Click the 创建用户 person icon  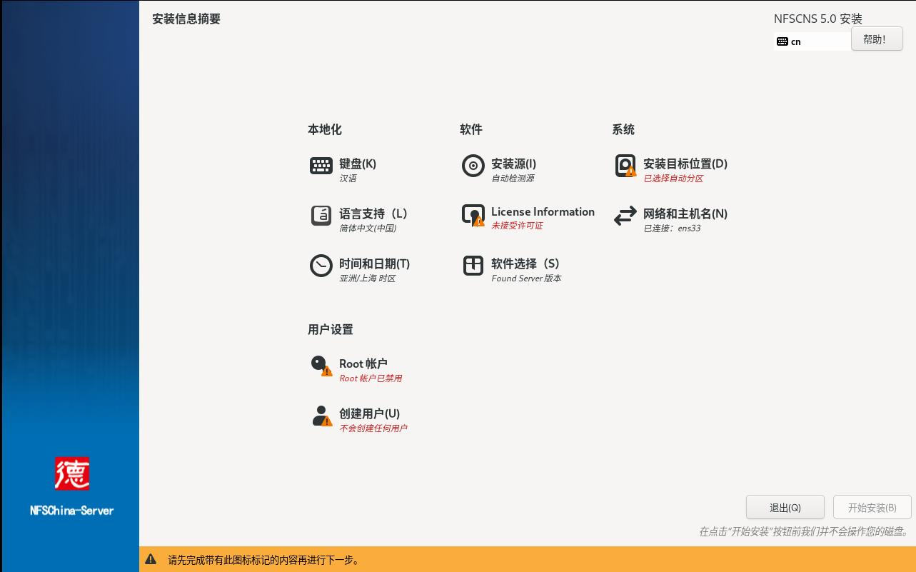pos(321,416)
